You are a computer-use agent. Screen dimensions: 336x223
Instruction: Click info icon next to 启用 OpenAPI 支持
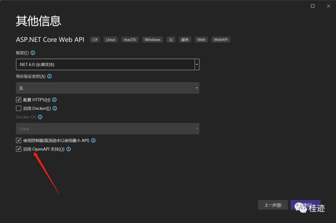pyautogui.click(x=68, y=150)
